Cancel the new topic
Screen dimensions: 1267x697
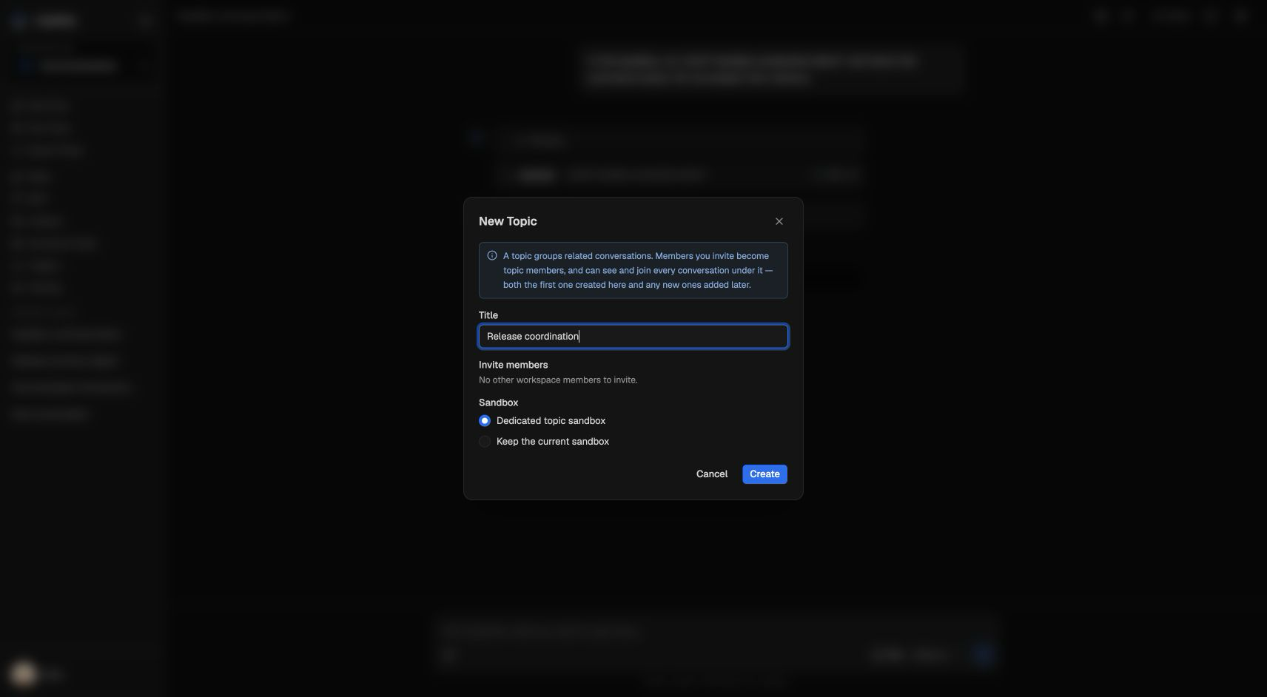tap(711, 474)
